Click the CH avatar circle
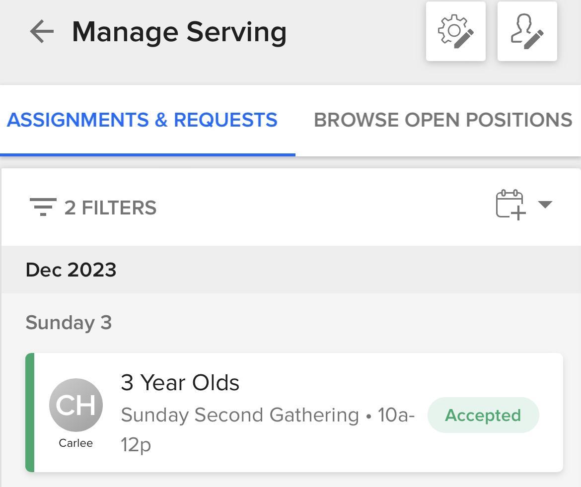The height and width of the screenshot is (487, 581). tap(76, 405)
